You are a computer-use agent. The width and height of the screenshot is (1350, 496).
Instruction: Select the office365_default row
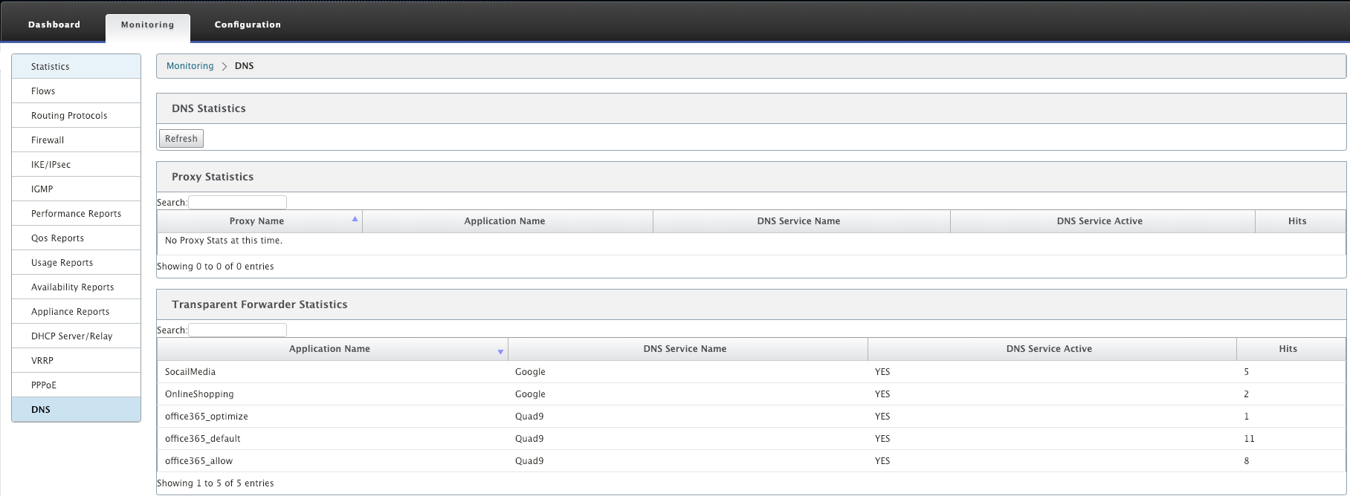[x=751, y=439]
